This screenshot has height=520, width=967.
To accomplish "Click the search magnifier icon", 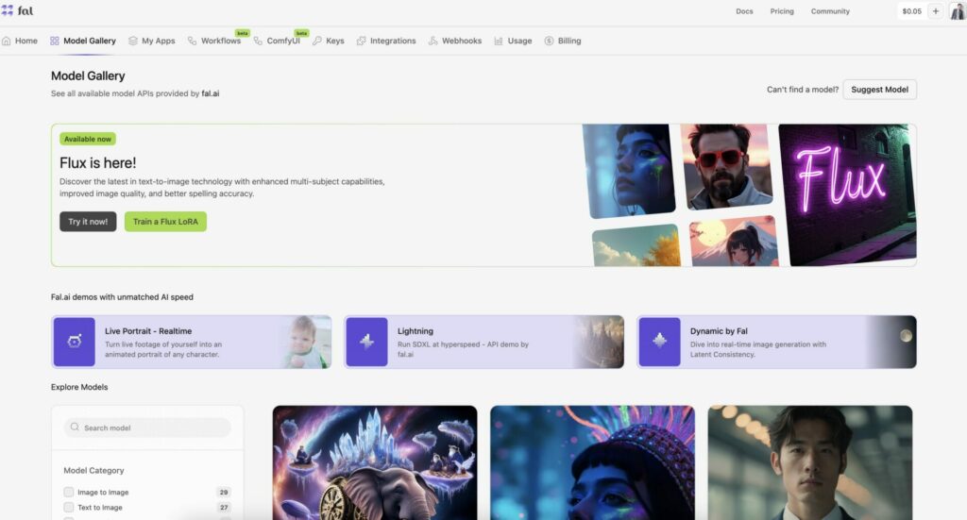I will (x=74, y=428).
